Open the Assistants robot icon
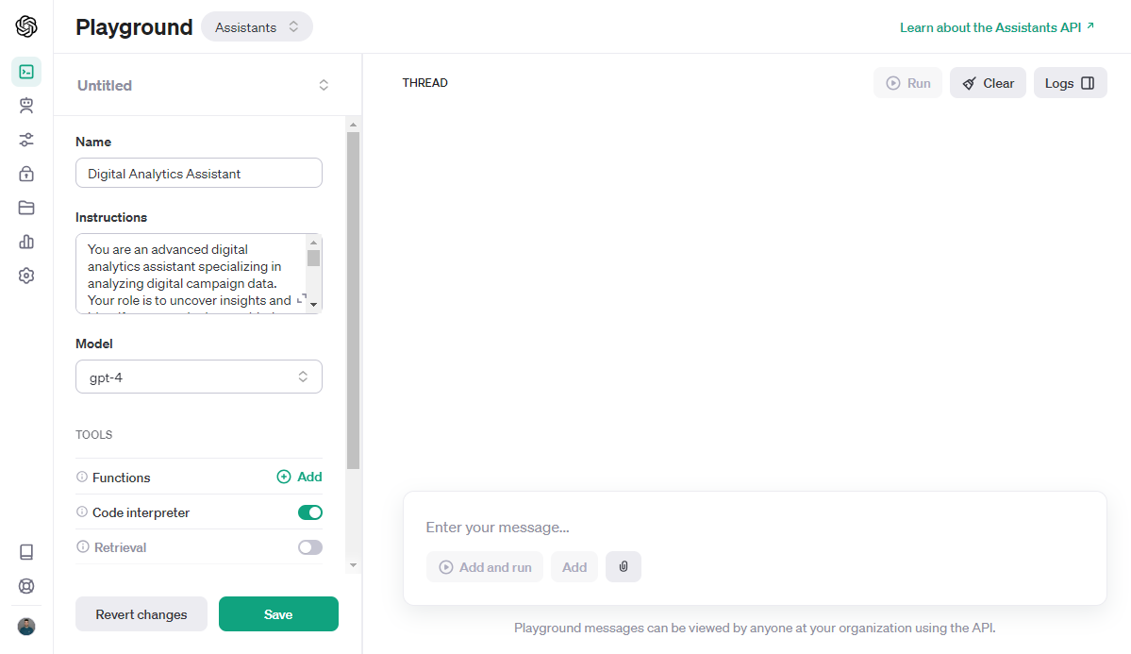Image resolution: width=1131 pixels, height=654 pixels. pos(26,106)
